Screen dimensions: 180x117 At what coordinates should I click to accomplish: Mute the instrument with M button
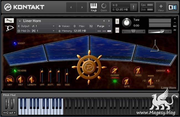(x=117, y=30)
